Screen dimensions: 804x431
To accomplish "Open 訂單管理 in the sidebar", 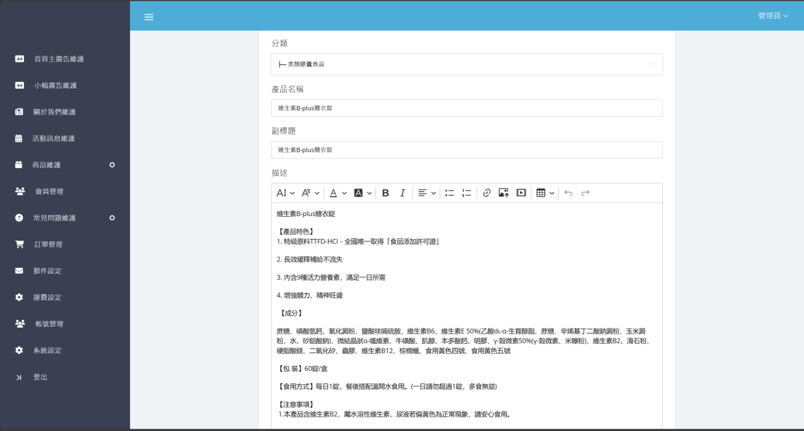I will coord(47,245).
